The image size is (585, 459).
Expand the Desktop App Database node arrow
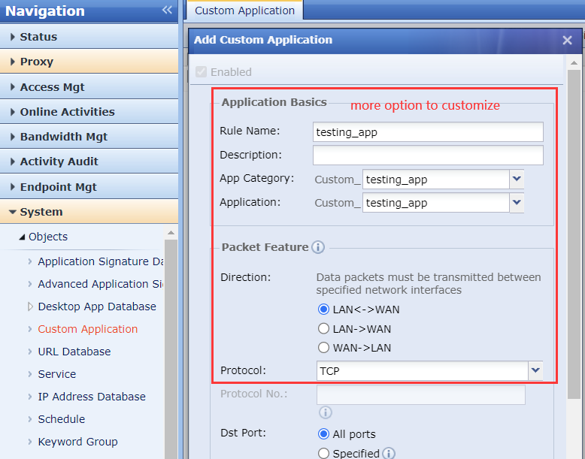pos(31,307)
